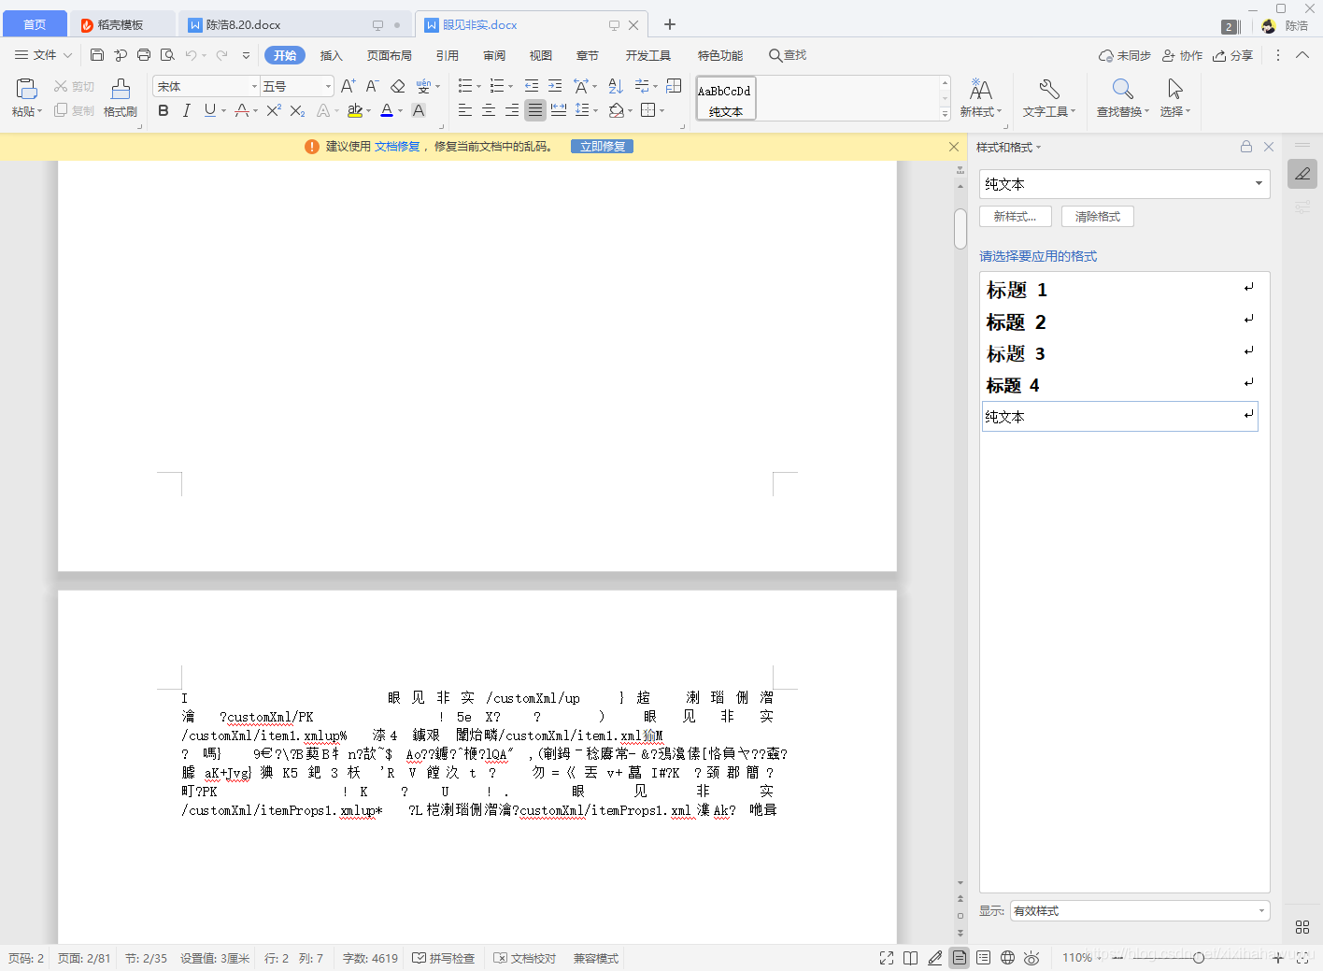Increase font size with the A+ icon
Image resolution: width=1323 pixels, height=971 pixels.
tap(348, 86)
